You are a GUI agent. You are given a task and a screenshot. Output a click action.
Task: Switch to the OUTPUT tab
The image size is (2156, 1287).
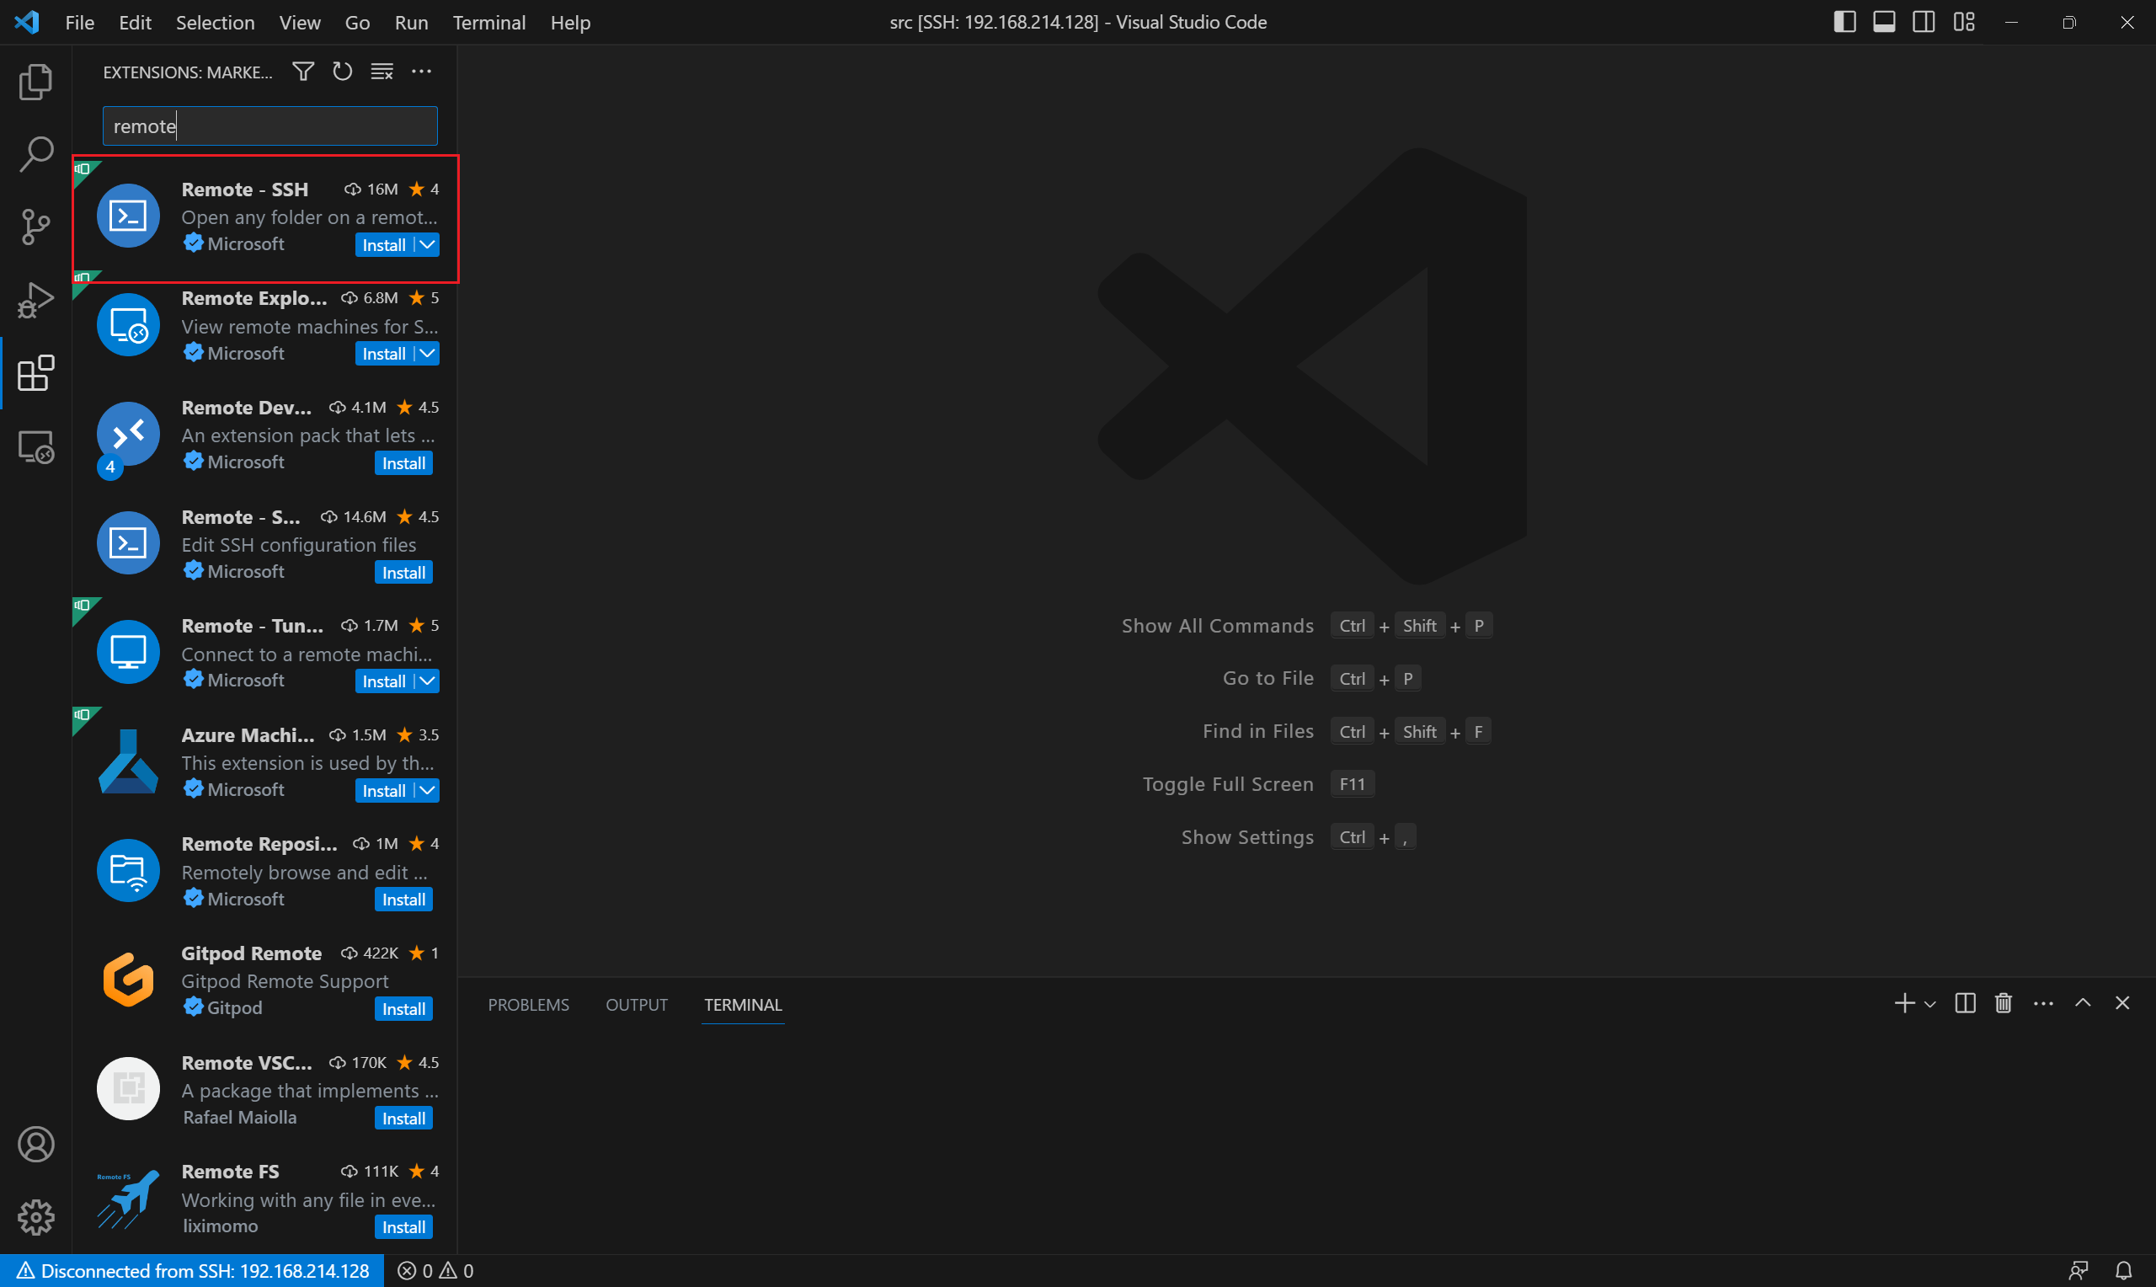pyautogui.click(x=637, y=1004)
